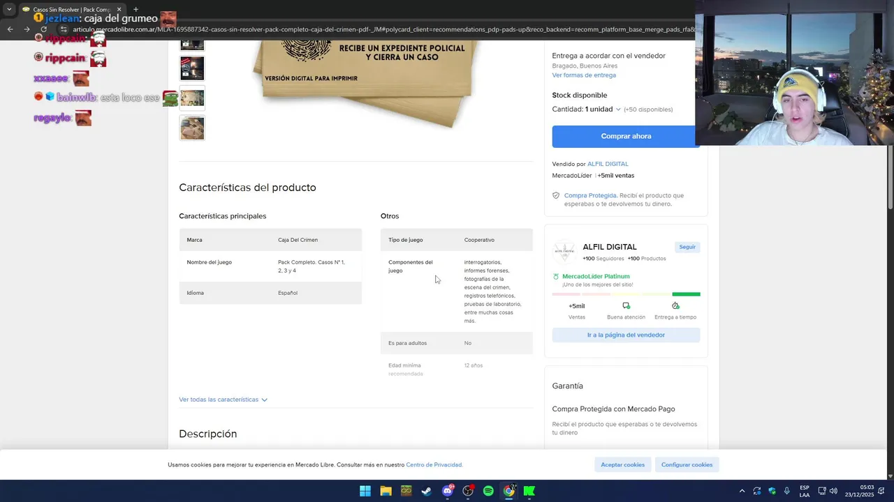Image resolution: width=894 pixels, height=502 pixels.
Task: Close the Casos Sin Resolver tab
Action: [x=119, y=10]
